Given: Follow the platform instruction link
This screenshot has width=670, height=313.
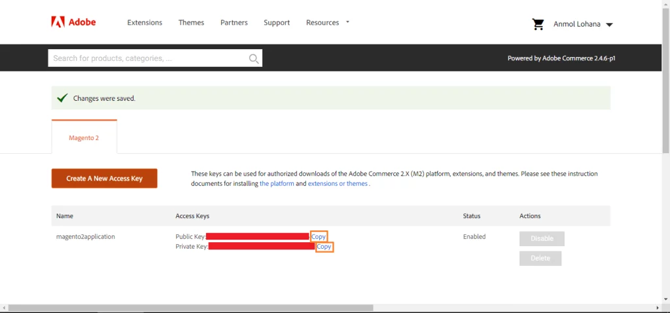Looking at the screenshot, I should [x=277, y=183].
